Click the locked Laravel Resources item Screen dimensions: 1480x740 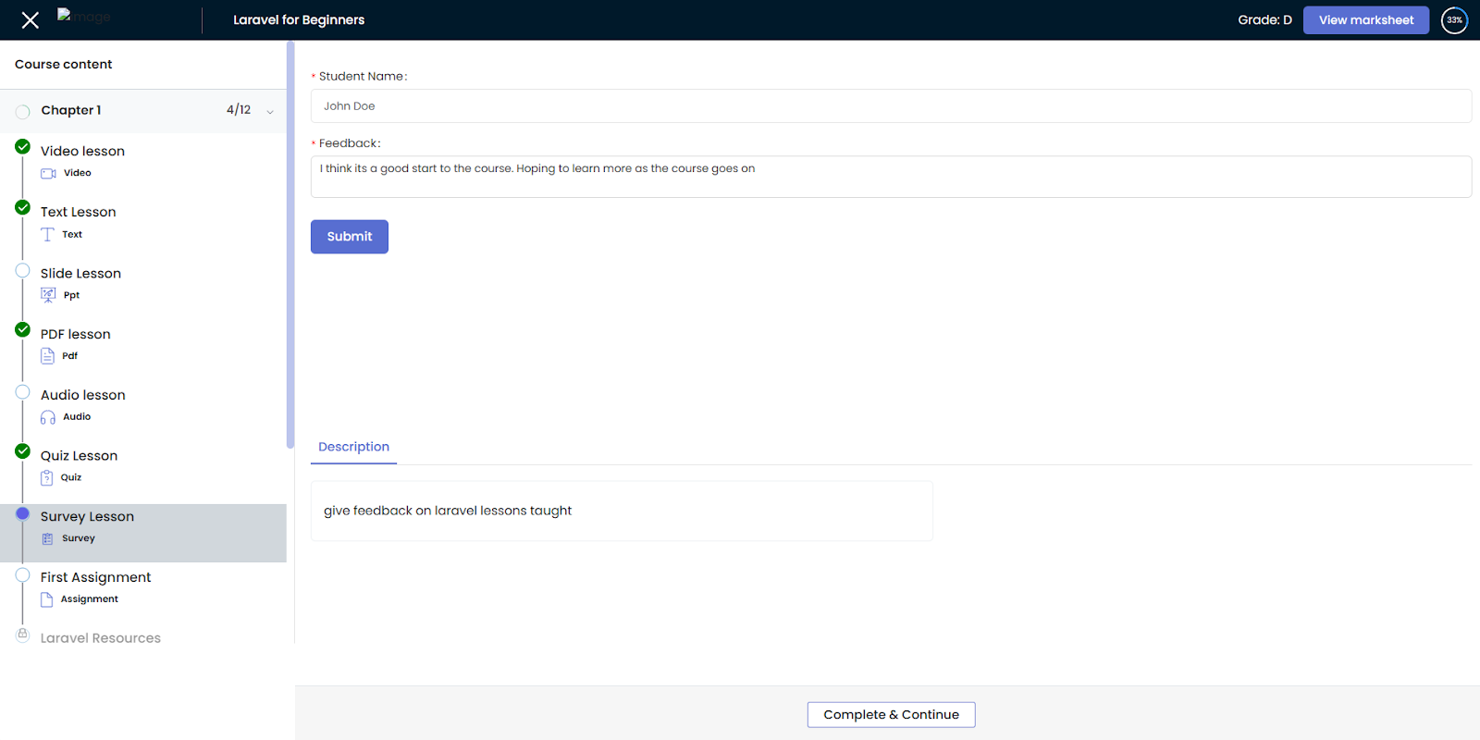click(x=101, y=637)
